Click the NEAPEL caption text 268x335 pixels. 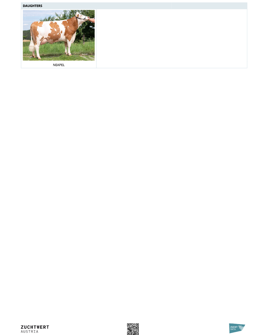pos(59,65)
